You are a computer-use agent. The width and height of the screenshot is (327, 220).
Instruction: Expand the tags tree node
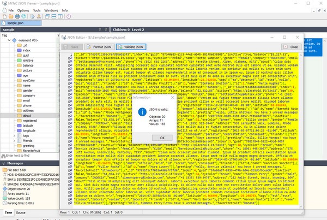[x=14, y=135]
